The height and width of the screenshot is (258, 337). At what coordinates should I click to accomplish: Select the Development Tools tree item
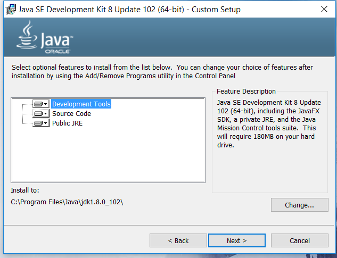pos(81,104)
